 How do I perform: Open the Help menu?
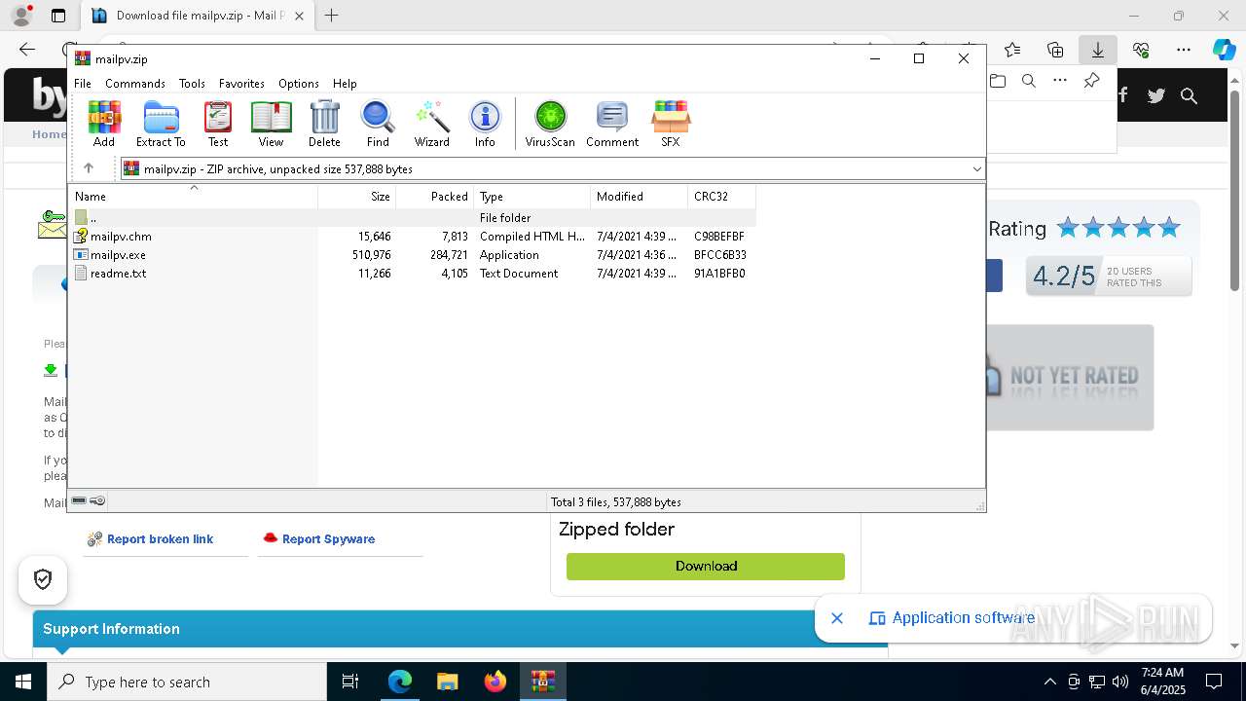point(345,84)
